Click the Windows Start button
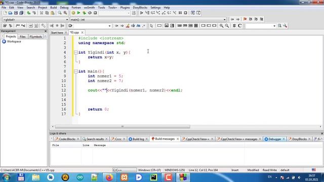This screenshot has height=182, width=324. 6,177
